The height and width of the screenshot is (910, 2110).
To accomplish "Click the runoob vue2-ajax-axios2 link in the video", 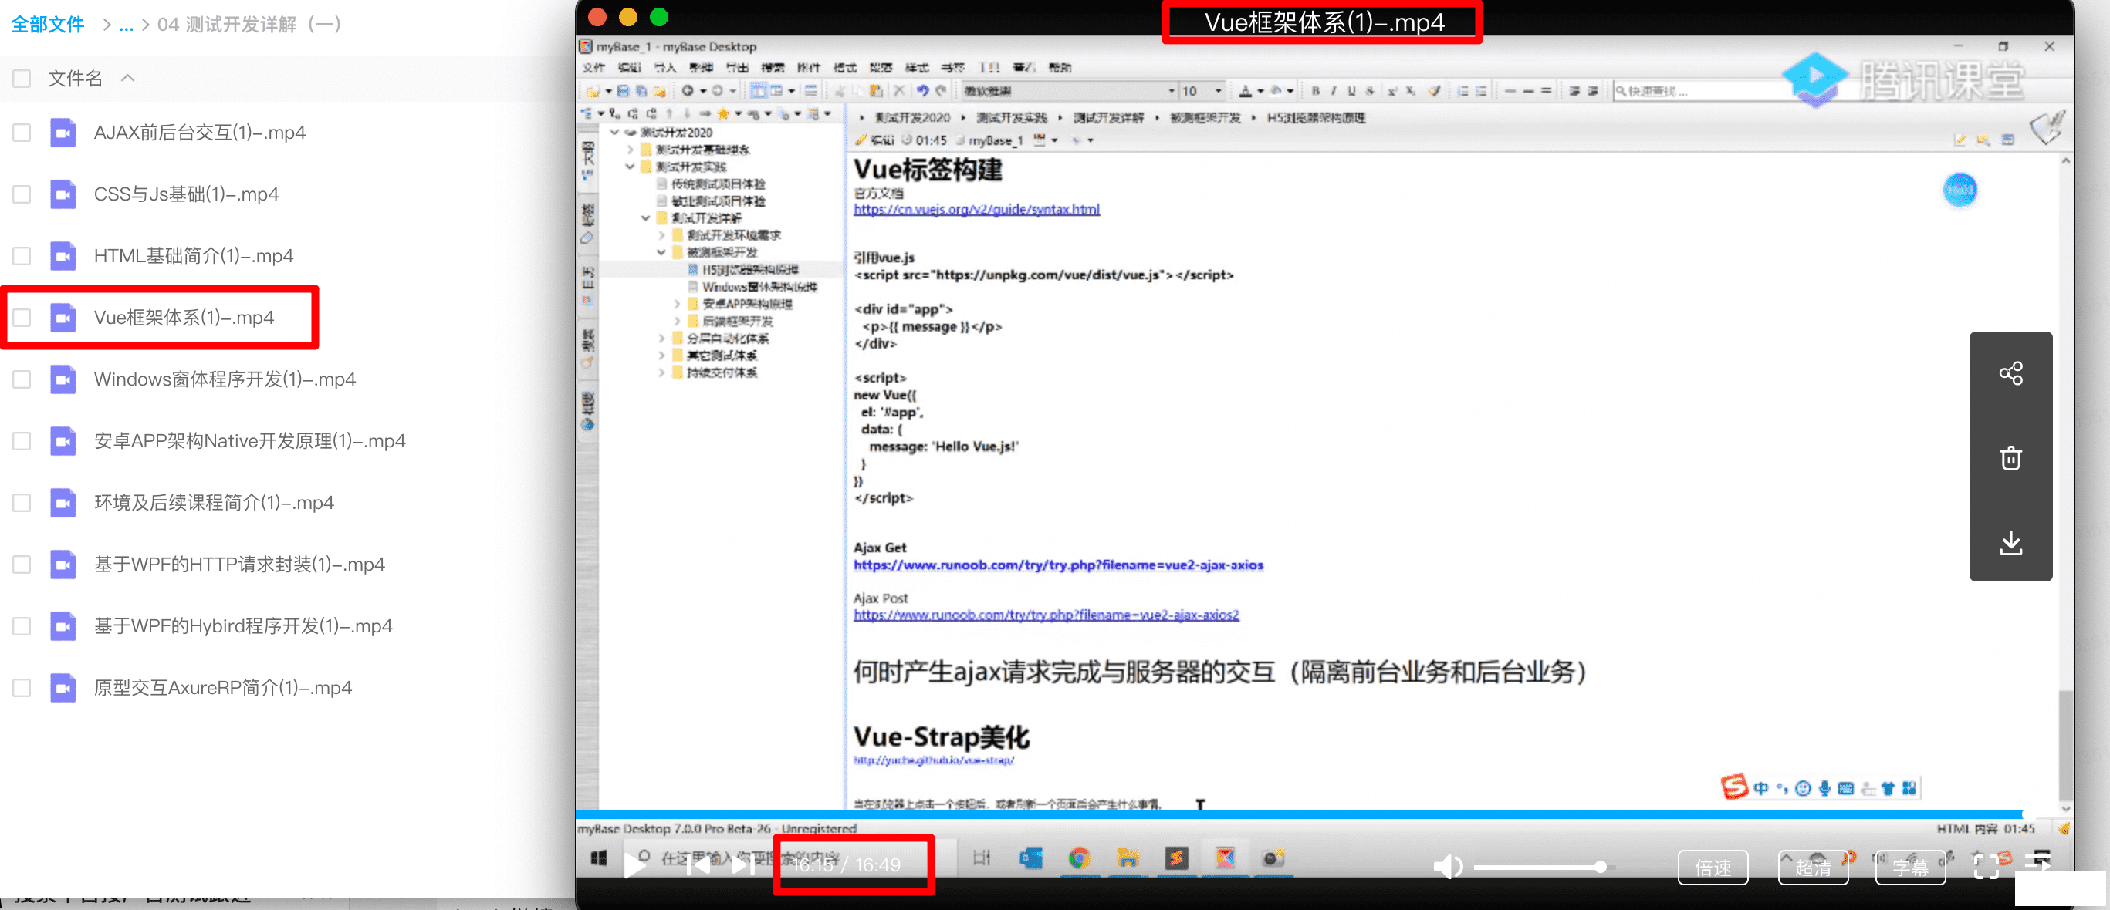I will point(1046,615).
